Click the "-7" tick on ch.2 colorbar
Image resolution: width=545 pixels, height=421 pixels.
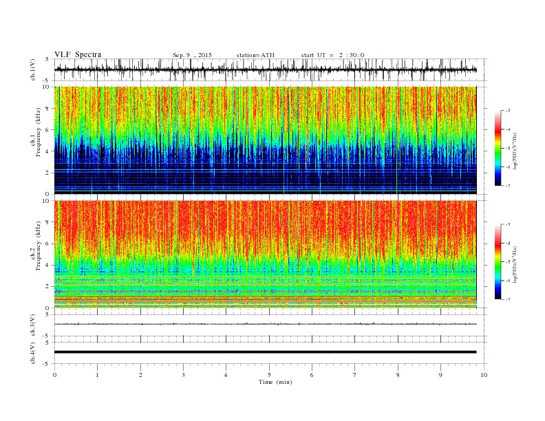pyautogui.click(x=508, y=299)
